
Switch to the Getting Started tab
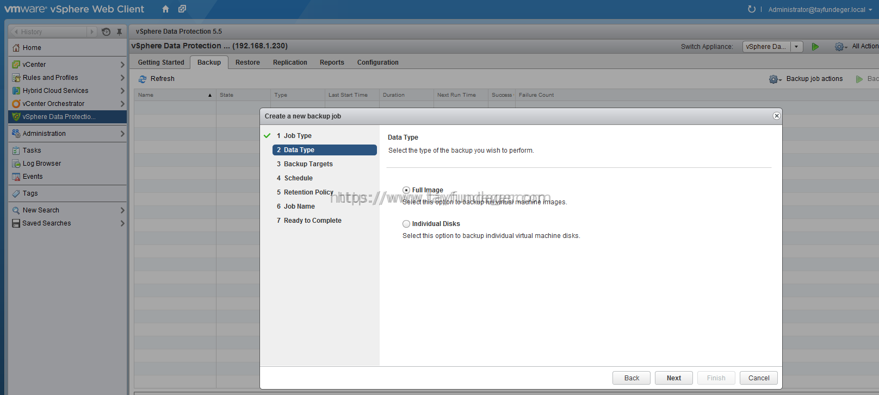[161, 62]
